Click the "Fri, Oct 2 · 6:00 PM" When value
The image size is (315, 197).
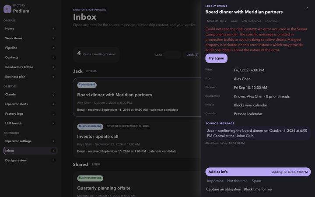249,70
